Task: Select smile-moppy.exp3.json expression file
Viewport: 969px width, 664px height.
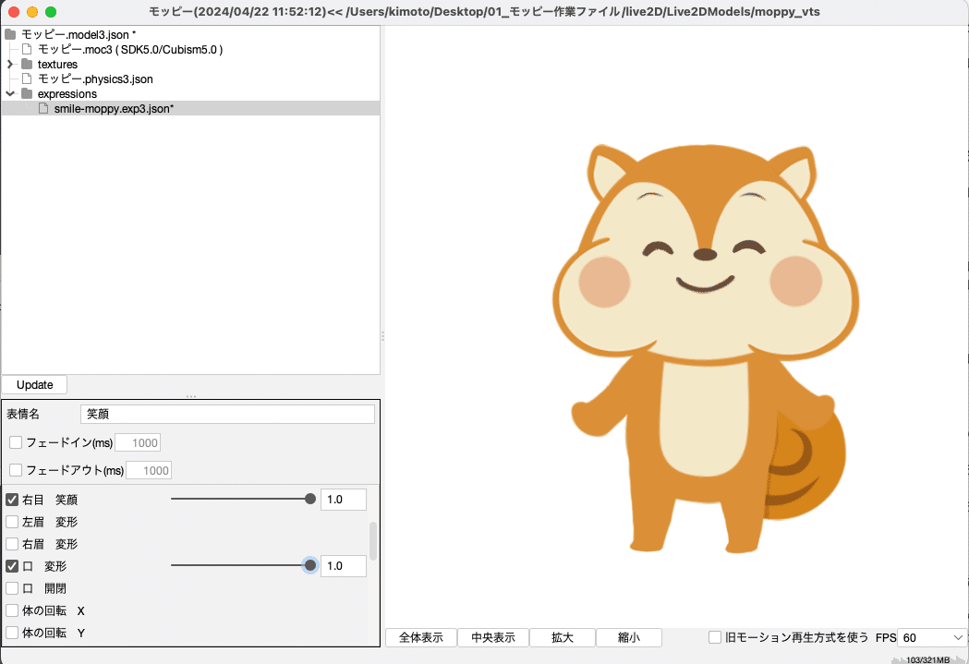Action: 190,109
